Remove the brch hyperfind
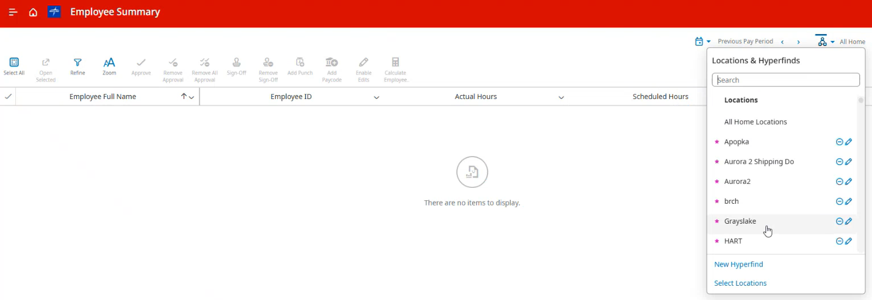Viewport: 872px width, 300px height. [x=839, y=202]
